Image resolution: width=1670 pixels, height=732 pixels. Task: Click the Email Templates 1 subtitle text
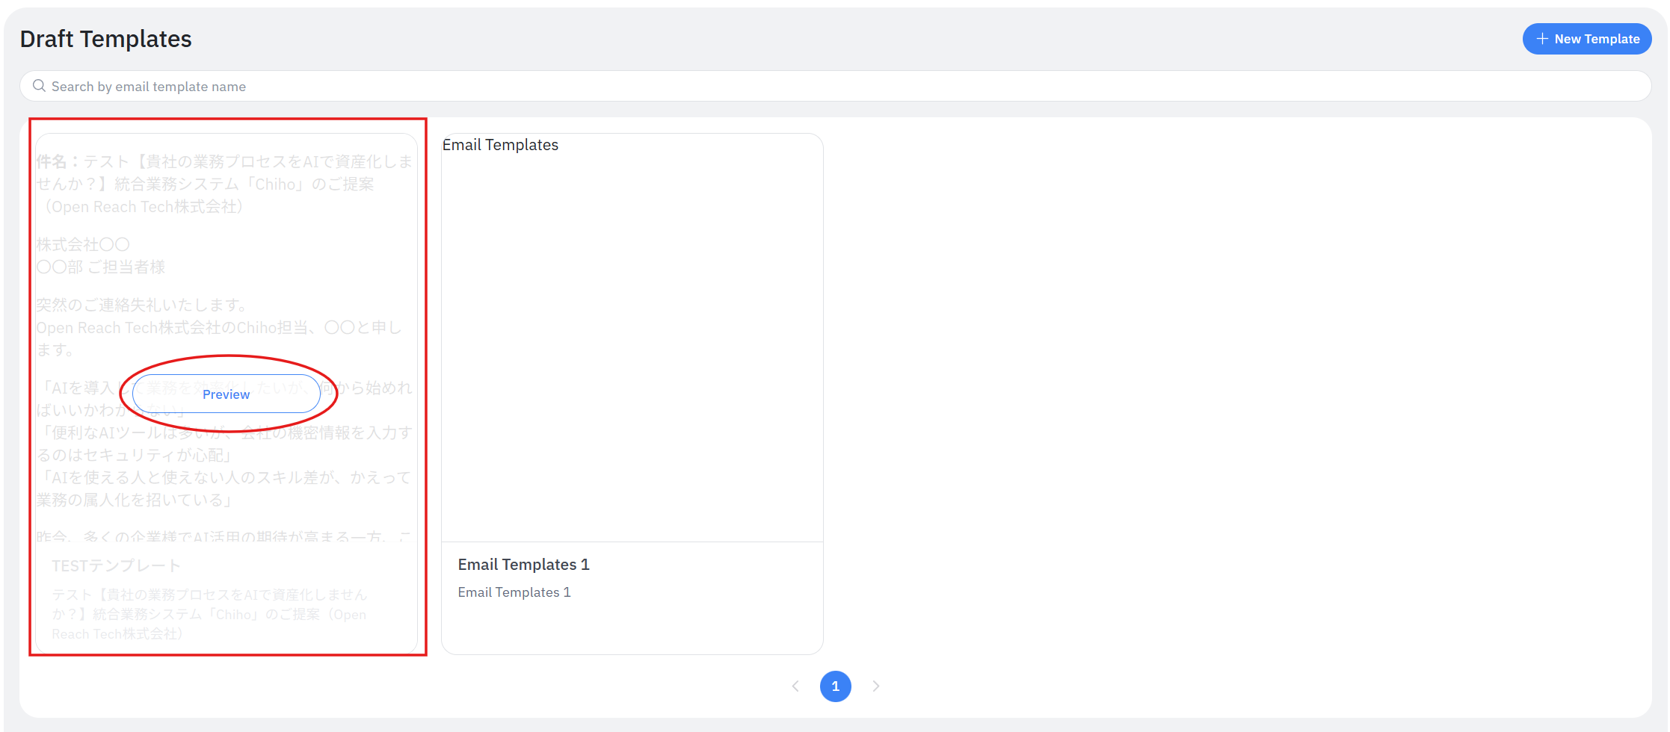[514, 592]
